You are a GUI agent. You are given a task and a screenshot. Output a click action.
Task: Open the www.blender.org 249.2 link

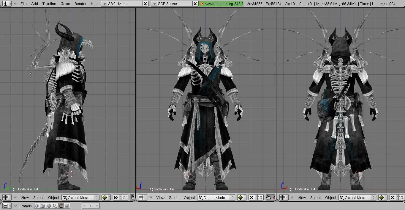click(x=222, y=4)
